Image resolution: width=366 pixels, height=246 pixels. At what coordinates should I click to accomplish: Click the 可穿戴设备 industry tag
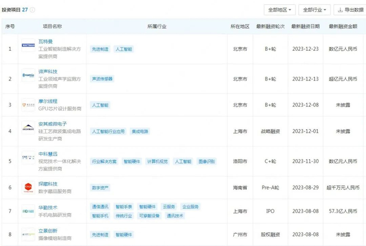(150, 216)
